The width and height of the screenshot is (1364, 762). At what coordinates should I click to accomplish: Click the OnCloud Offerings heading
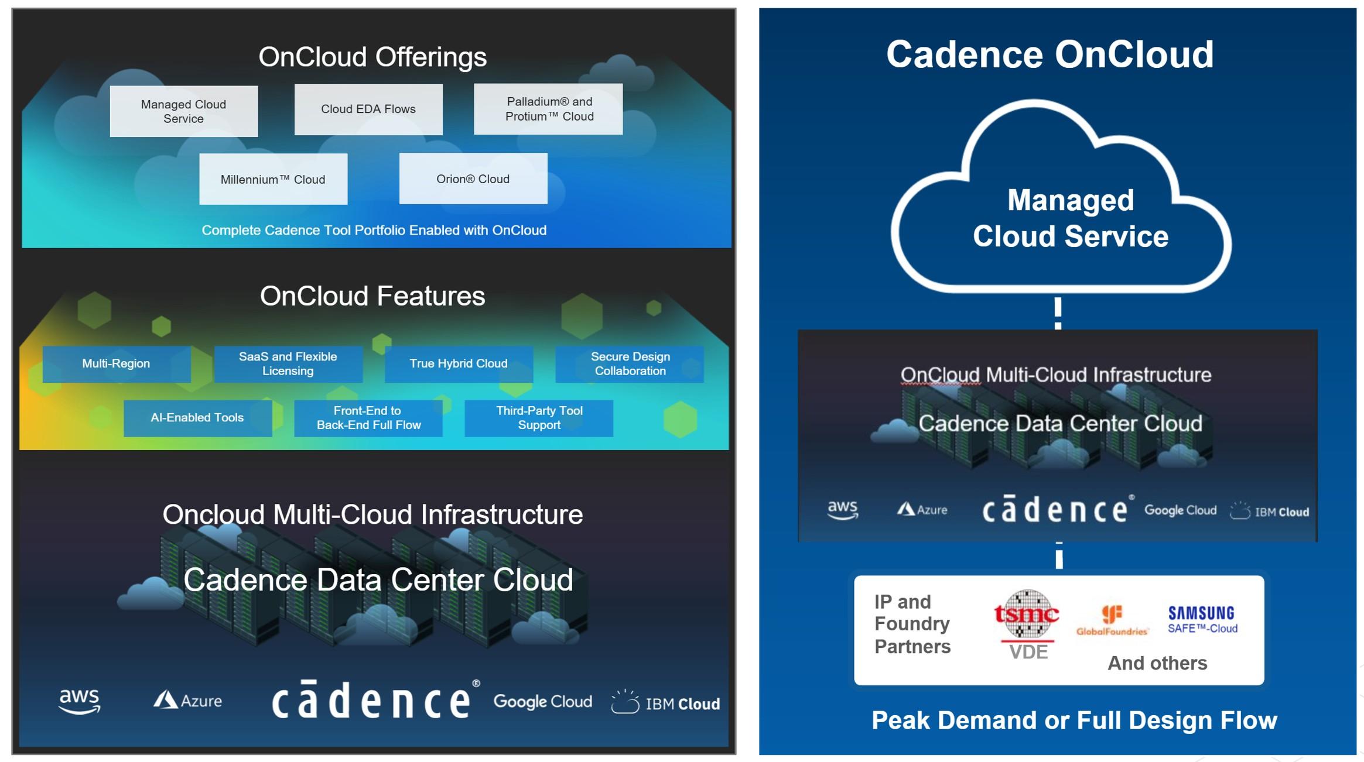[x=372, y=57]
